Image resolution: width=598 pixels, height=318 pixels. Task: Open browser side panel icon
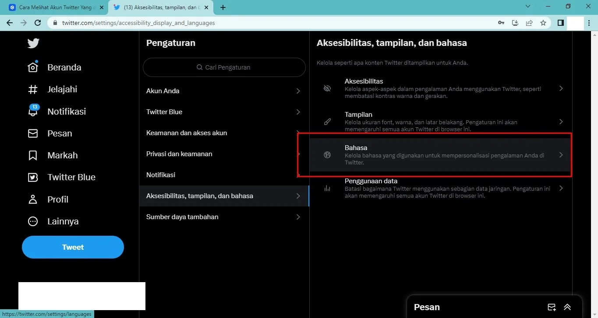pos(560,23)
